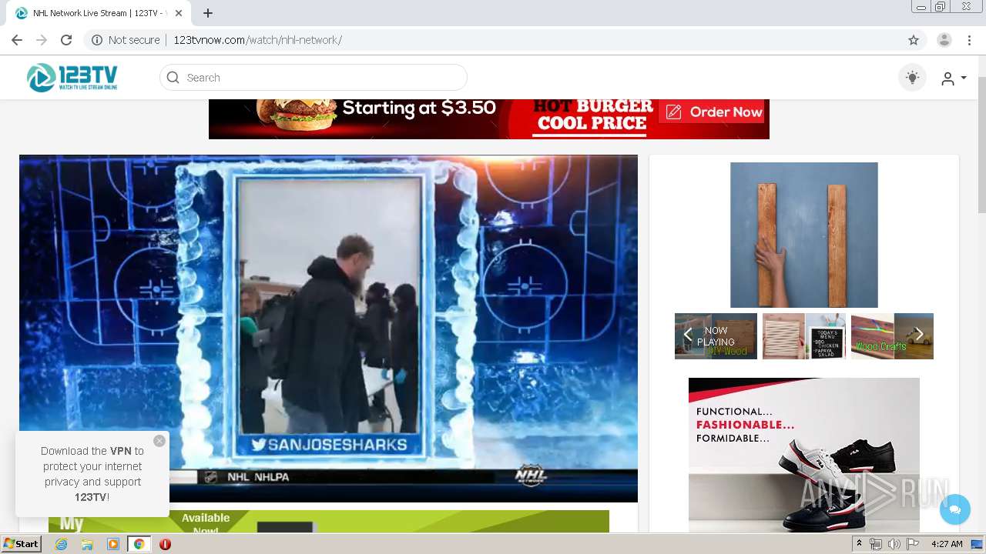Click the Action Center flag icon
Viewport: 986px width, 554px height.
click(913, 544)
